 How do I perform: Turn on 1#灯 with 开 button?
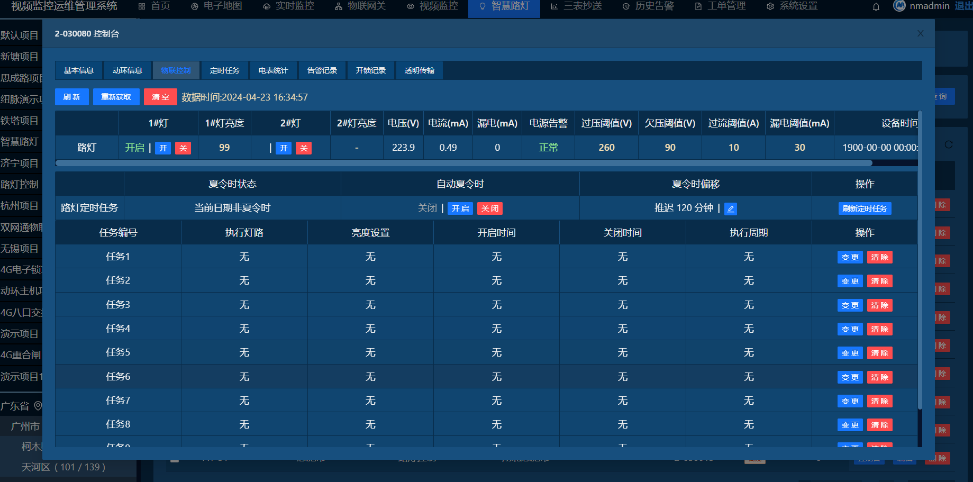(163, 148)
